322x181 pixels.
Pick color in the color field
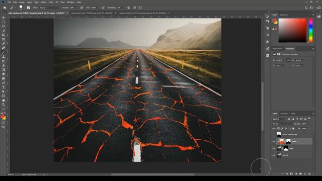pyautogui.click(x=292, y=30)
